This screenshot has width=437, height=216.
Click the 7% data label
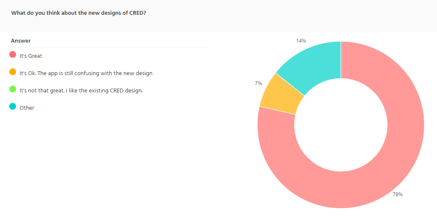pos(259,84)
